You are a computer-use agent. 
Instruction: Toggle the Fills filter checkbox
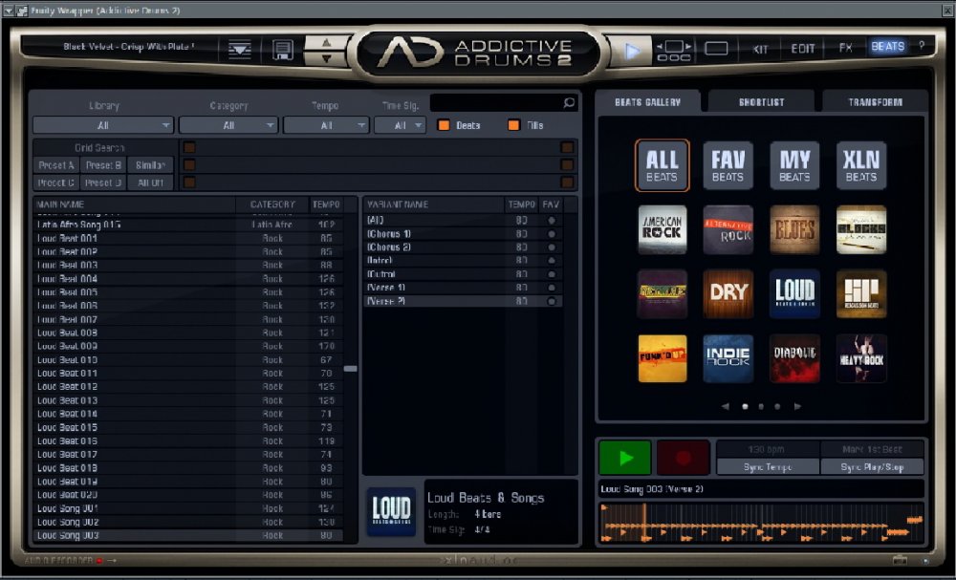tap(514, 125)
